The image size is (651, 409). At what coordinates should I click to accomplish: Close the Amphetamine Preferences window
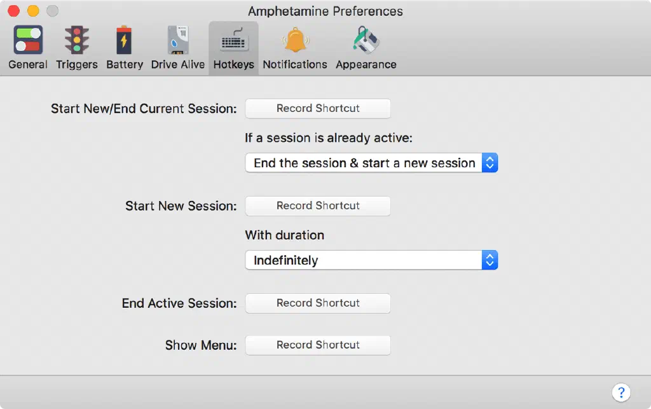click(13, 11)
